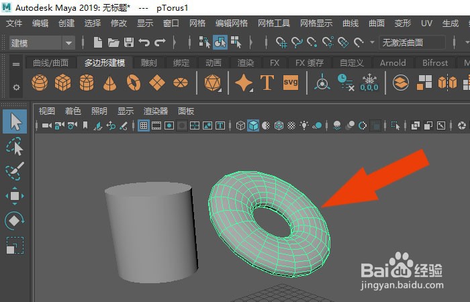
Task: Activate the Scale tool
Action: tap(15, 246)
